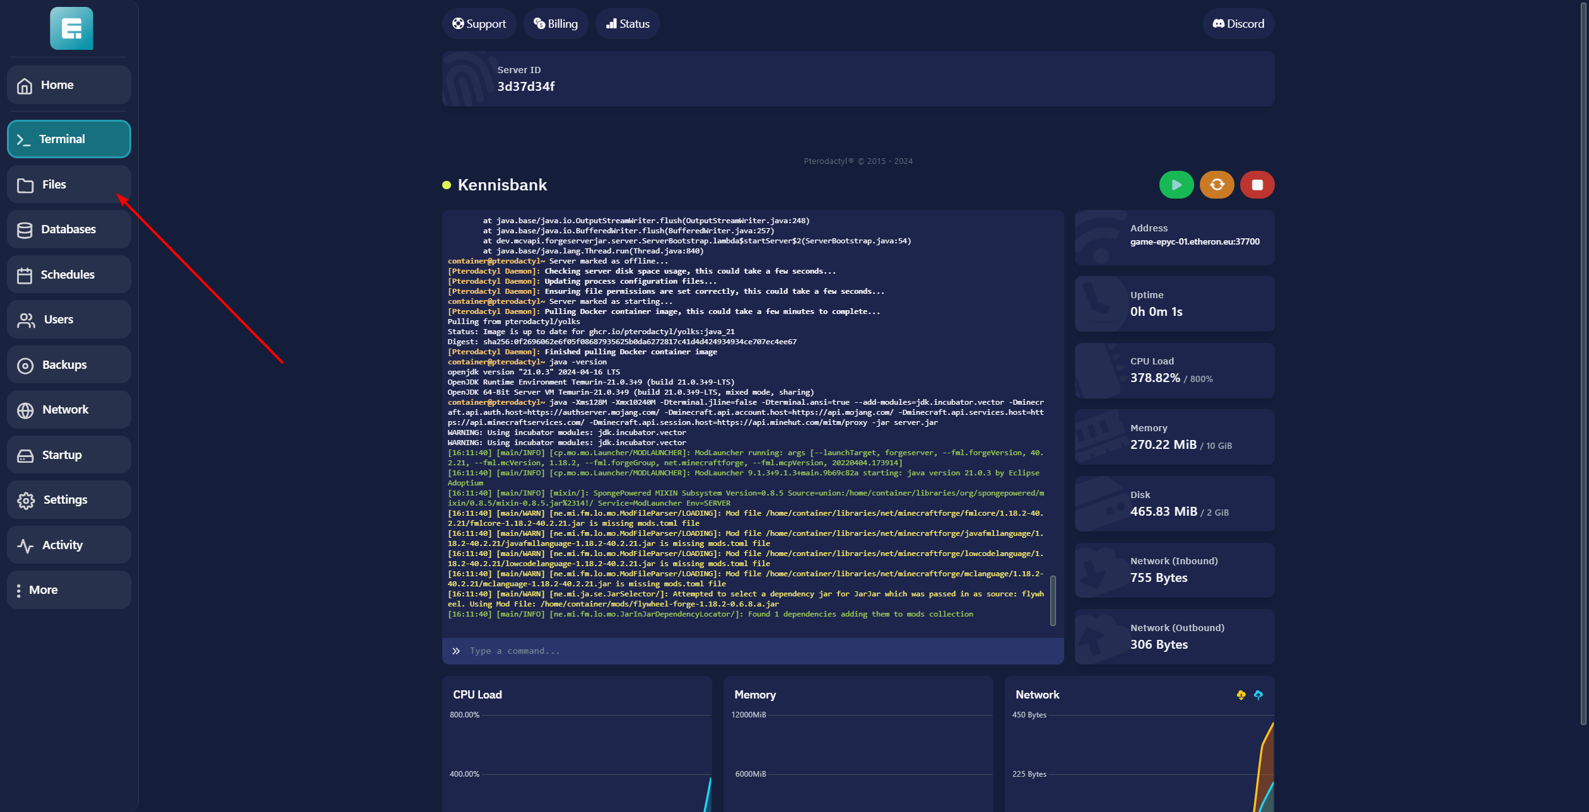
Task: Open the Discord button
Action: pos(1238,24)
